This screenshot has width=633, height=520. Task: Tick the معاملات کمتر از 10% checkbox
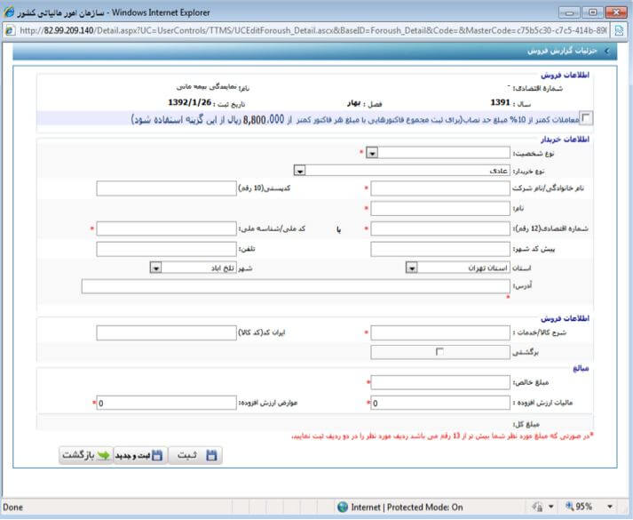pos(586,118)
